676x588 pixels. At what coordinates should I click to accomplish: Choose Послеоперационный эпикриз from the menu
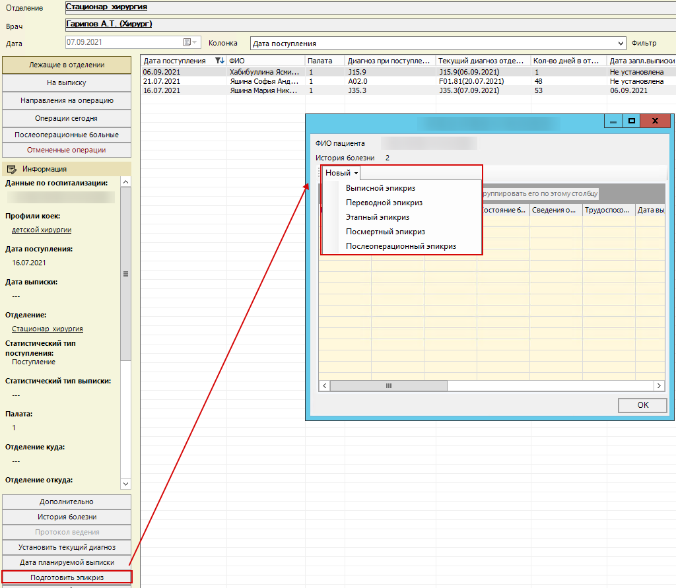pos(401,246)
